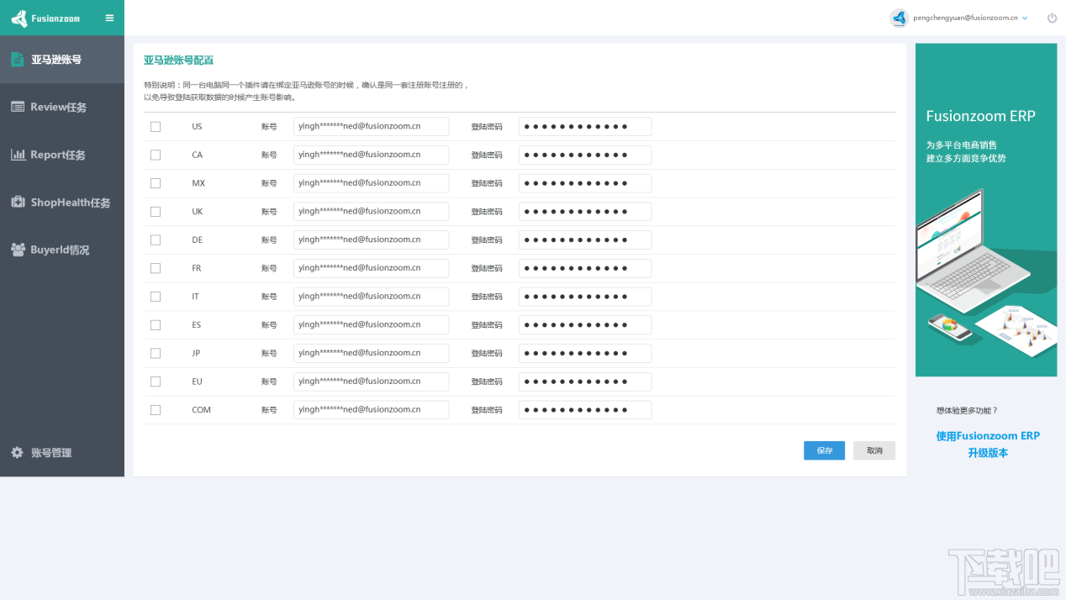Click the medkit icon beside ShopHealth任务
Screen dimensions: 1066x600
18,202
